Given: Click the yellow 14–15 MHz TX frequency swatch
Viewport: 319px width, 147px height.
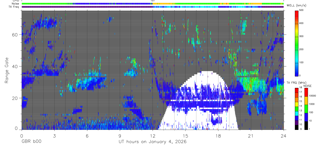Looking at the screenshot, I should click(x=296, y=104).
